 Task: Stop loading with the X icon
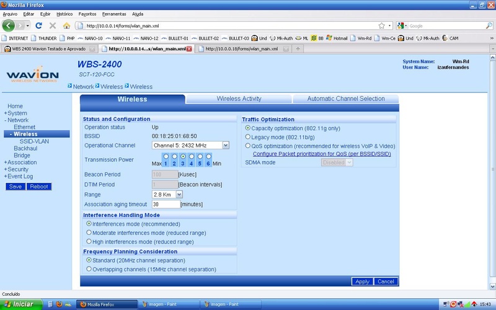point(53,25)
